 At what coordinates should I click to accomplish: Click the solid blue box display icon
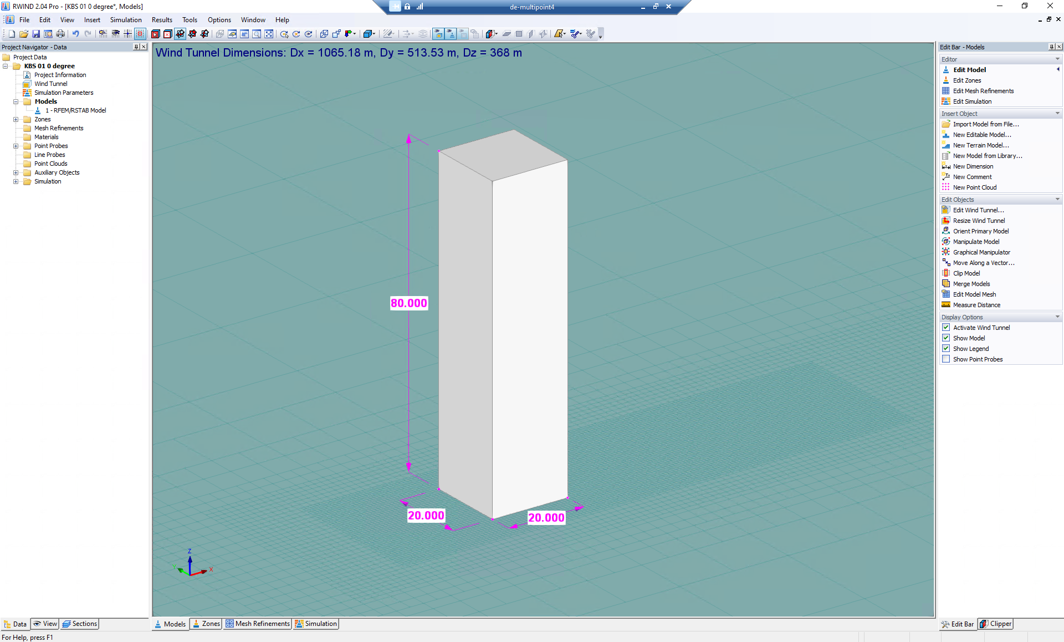pyautogui.click(x=369, y=34)
